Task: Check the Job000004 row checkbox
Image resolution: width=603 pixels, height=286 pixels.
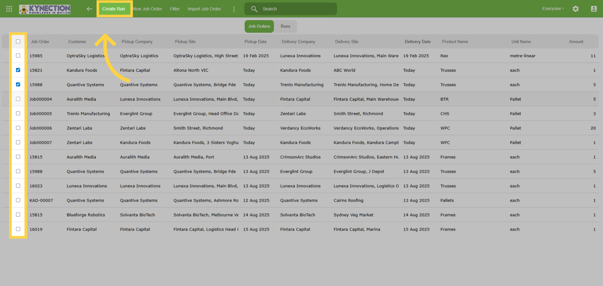Action: pyautogui.click(x=18, y=99)
